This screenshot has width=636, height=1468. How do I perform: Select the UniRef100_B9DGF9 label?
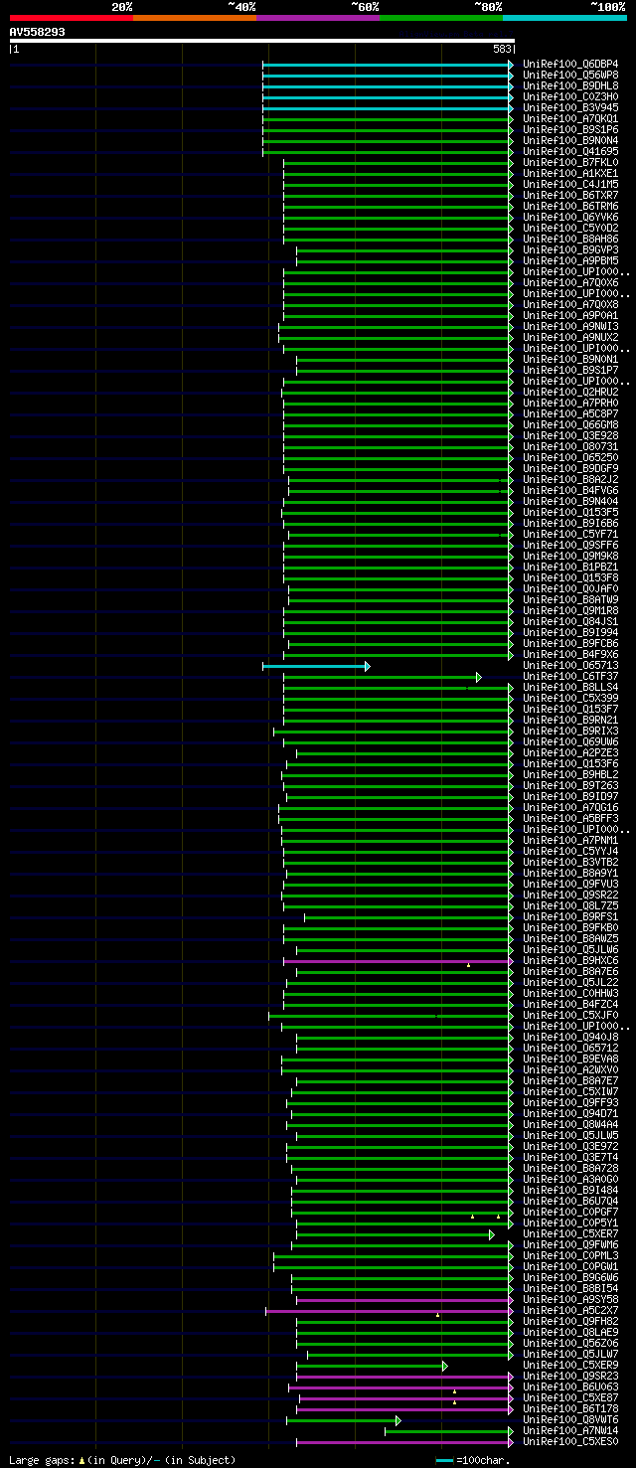[x=570, y=468]
